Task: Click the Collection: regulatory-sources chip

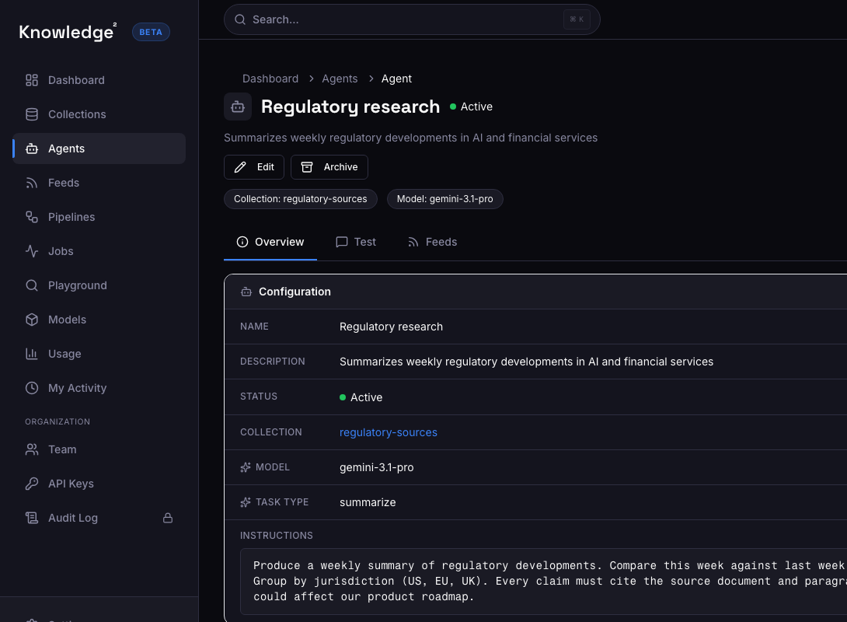Action: point(301,199)
